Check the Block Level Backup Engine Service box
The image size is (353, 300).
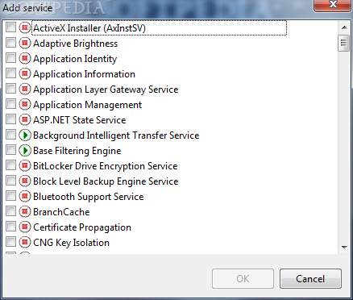[x=10, y=180]
